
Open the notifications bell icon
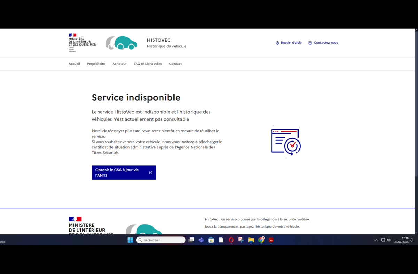coord(412,240)
